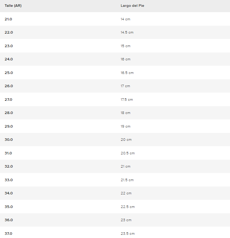Select size 37.0 in the table
230x238 pixels.
tap(9, 233)
